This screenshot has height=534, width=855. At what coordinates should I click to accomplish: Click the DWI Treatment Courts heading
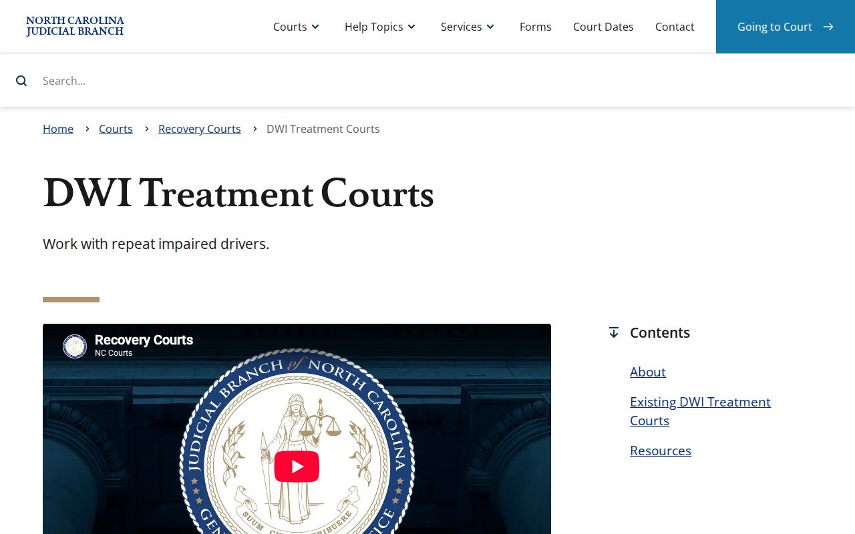[238, 194]
